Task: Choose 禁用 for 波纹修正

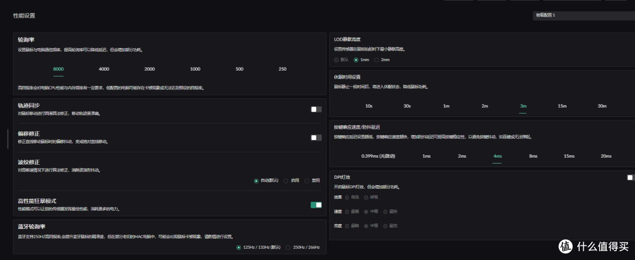Action: click(312, 181)
